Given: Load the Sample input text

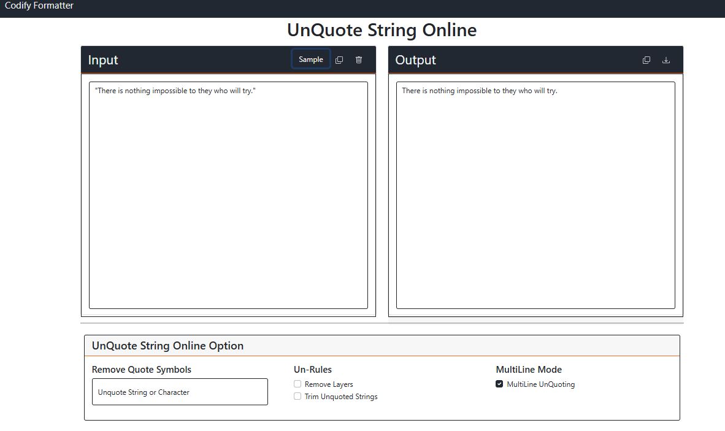Looking at the screenshot, I should (x=311, y=59).
